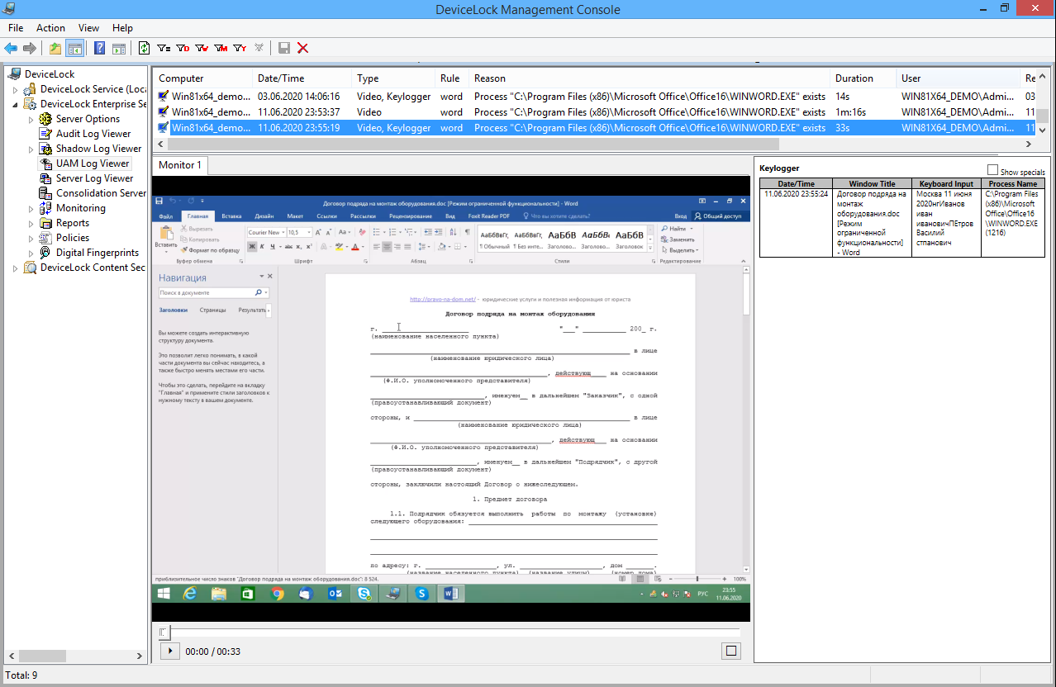Click the grayed-out clear filter icon
1056x687 pixels.
coord(259,48)
